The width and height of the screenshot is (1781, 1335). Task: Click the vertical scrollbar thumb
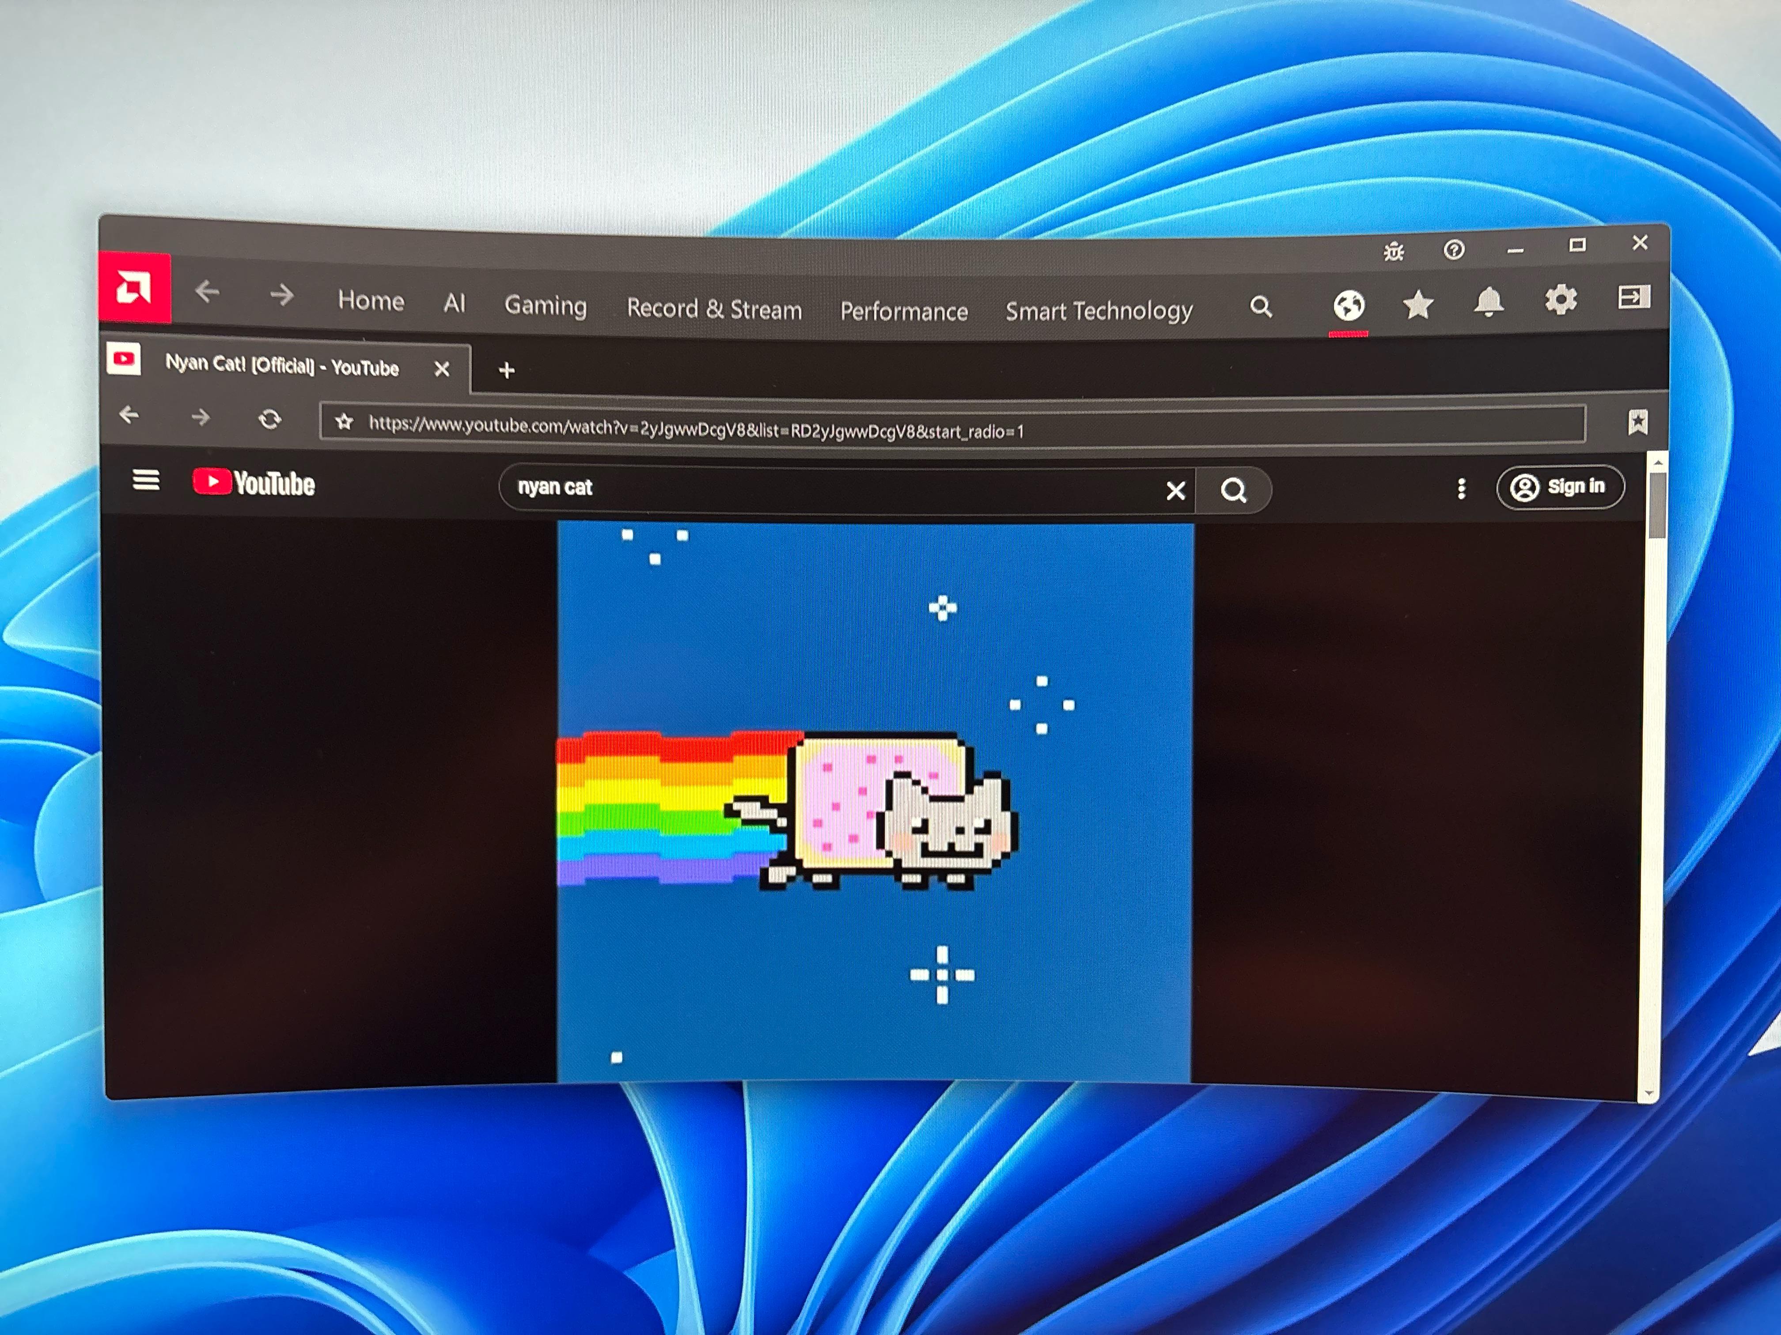click(1657, 505)
